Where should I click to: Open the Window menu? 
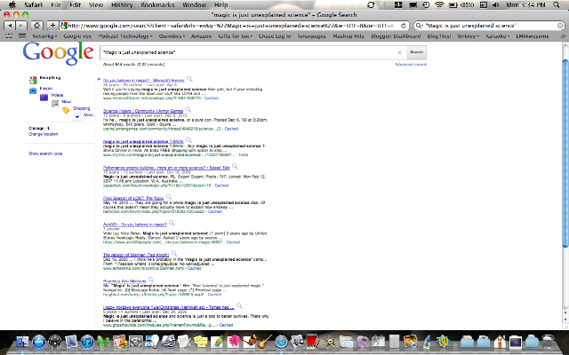pyautogui.click(x=194, y=5)
